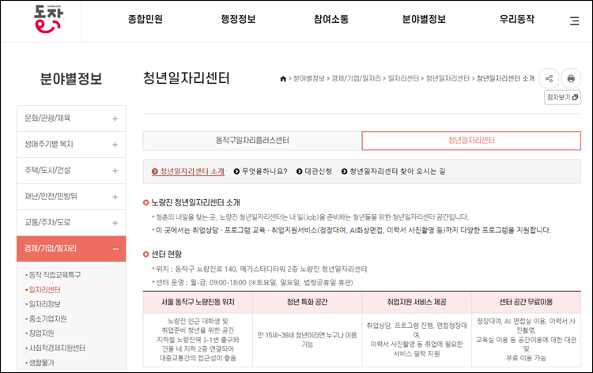Expand 주택/도시/건설 sidebar section
Screen dimensions: 593x373
[71, 171]
